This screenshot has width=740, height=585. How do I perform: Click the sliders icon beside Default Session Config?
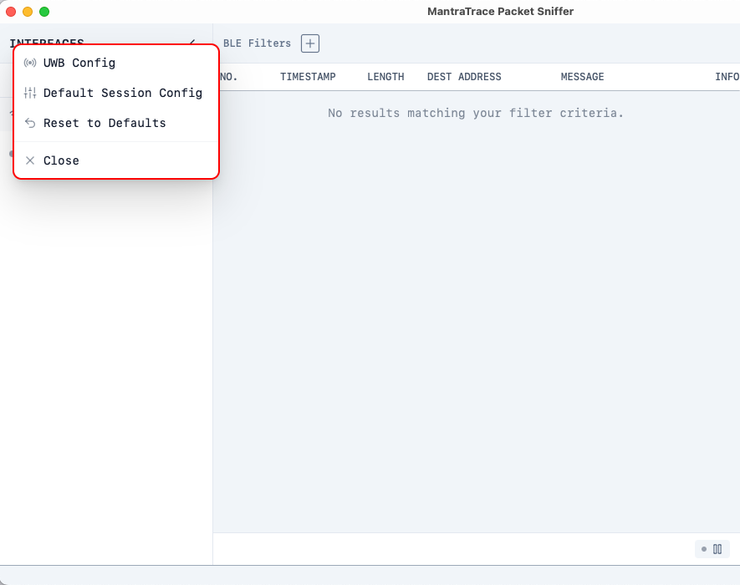(30, 93)
